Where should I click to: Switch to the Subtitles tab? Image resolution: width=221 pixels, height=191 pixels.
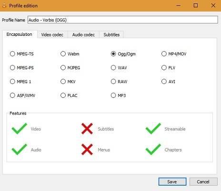pos(111,35)
